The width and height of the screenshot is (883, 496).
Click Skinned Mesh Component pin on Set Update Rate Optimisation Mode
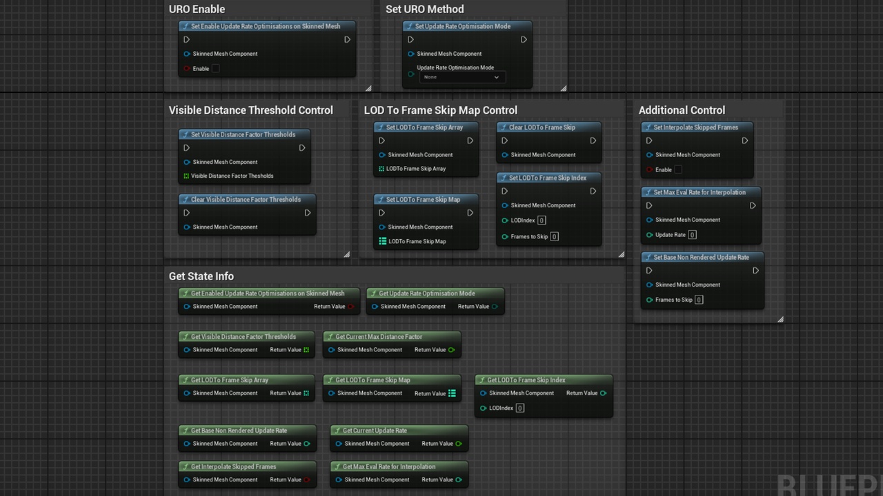pyautogui.click(x=411, y=54)
